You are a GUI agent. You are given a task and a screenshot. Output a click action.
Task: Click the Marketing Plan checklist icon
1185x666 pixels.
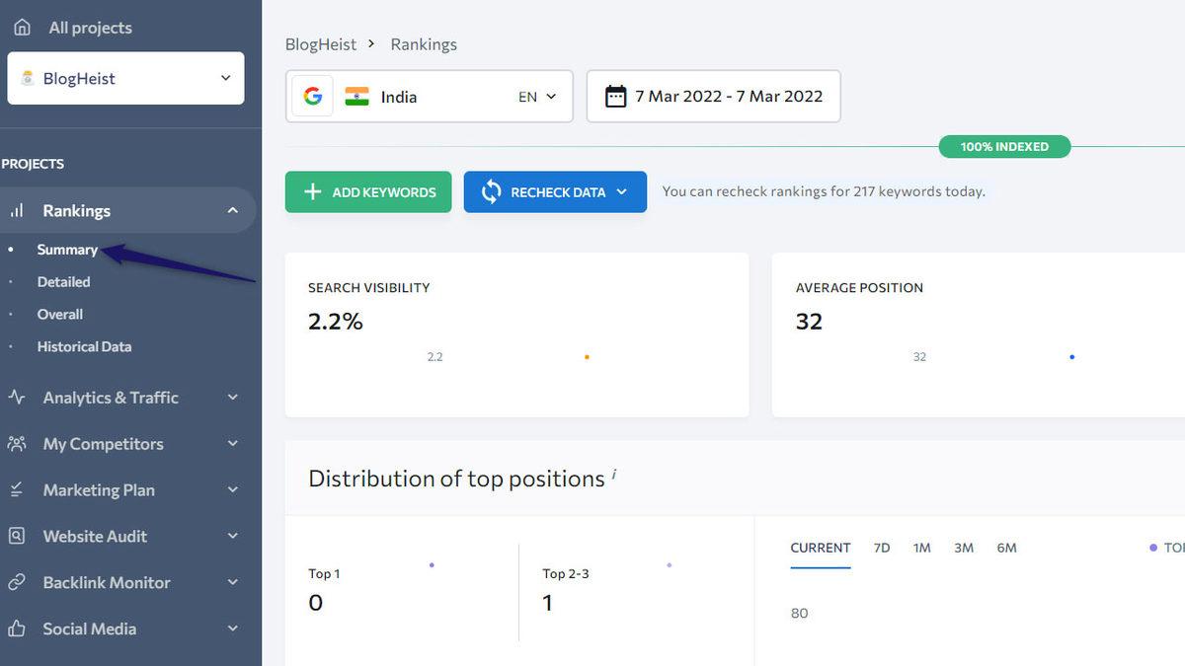click(x=17, y=490)
